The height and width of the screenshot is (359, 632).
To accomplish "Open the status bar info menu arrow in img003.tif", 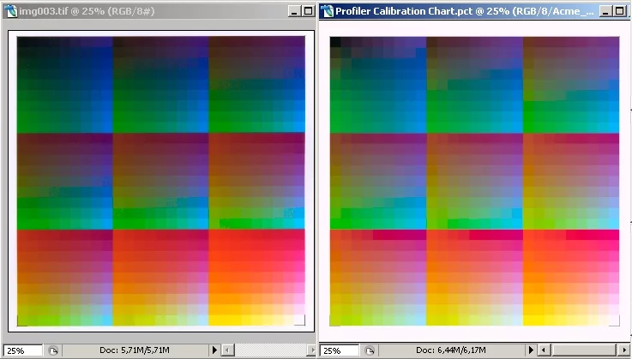I will (215, 350).
